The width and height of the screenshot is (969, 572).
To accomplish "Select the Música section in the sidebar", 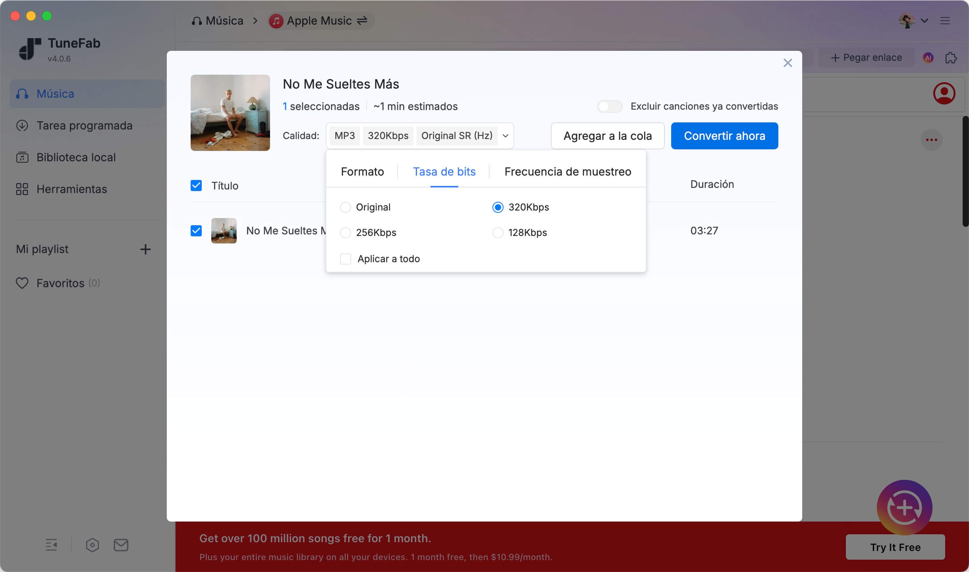I will [x=55, y=94].
